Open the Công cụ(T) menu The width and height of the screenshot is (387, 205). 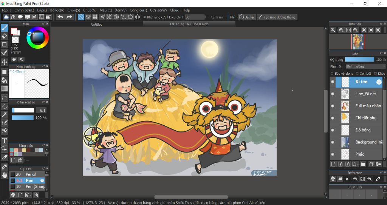coord(138,10)
